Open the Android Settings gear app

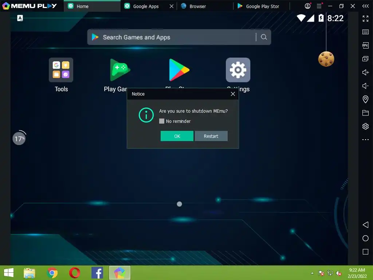pos(238,70)
